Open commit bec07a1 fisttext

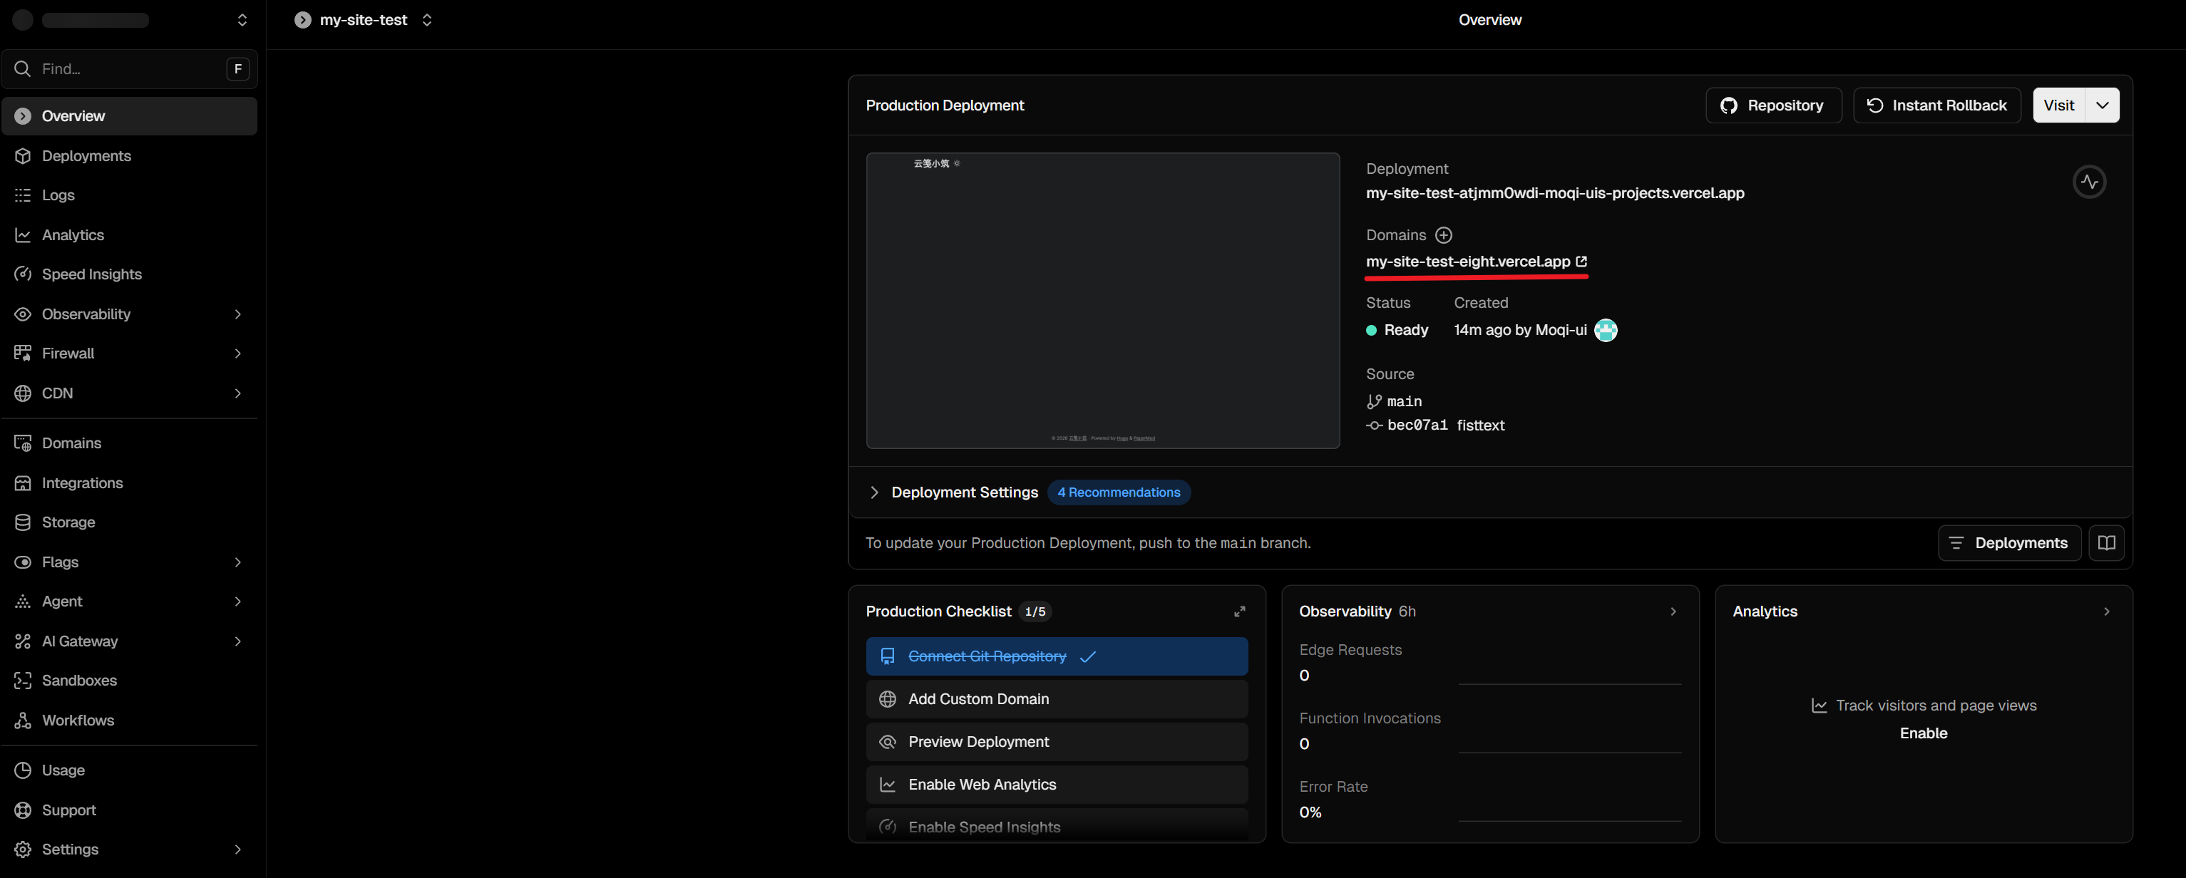pos(1436,425)
